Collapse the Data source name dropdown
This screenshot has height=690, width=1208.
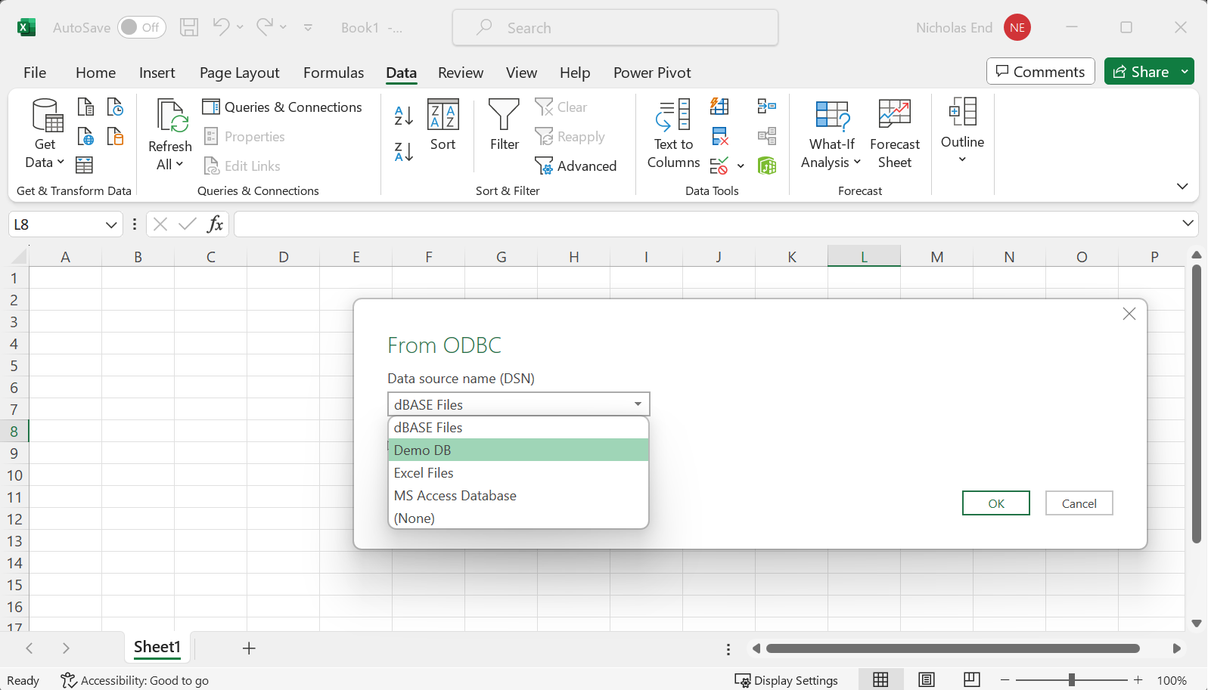[x=638, y=404]
